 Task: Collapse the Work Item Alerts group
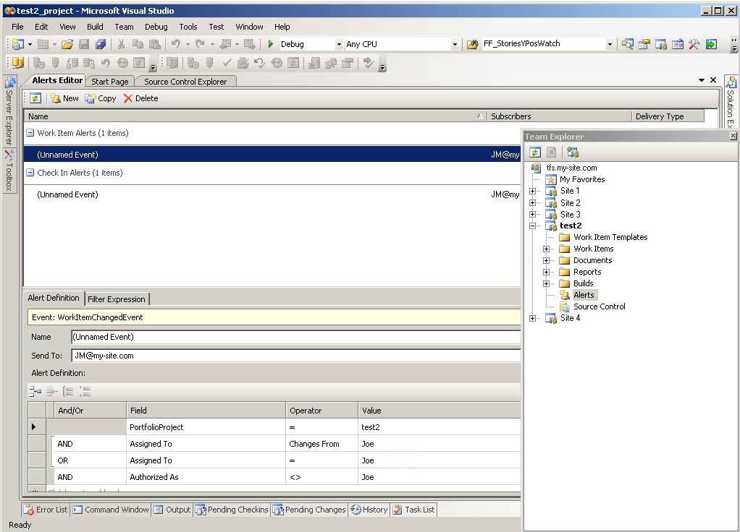tap(30, 133)
